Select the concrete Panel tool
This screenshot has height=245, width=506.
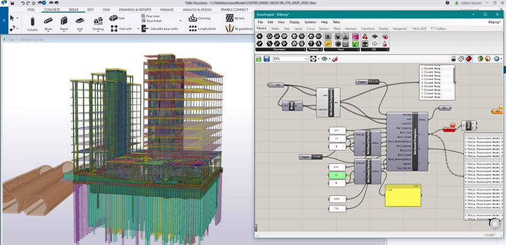(64, 24)
